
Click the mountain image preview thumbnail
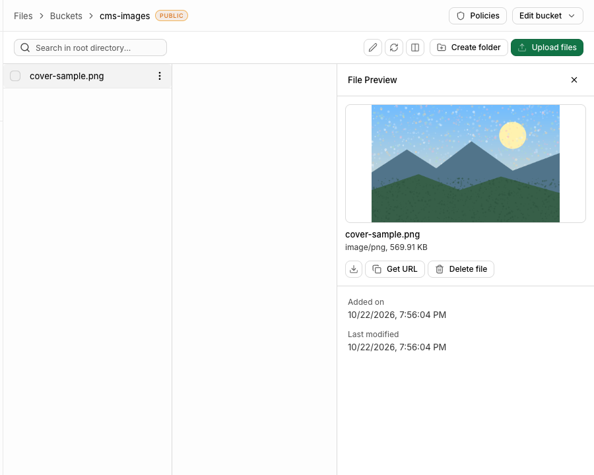[x=465, y=164]
